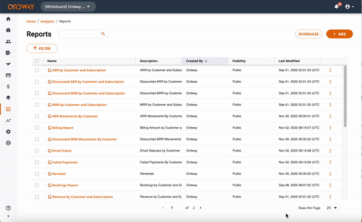
Task: Check the Billing Report row
Action: coord(37,128)
